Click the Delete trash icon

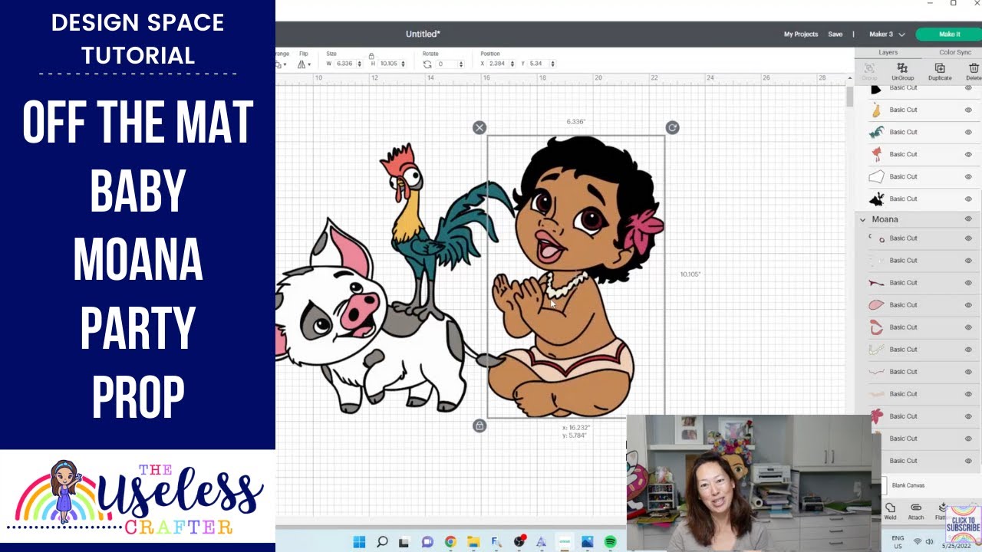click(x=974, y=68)
